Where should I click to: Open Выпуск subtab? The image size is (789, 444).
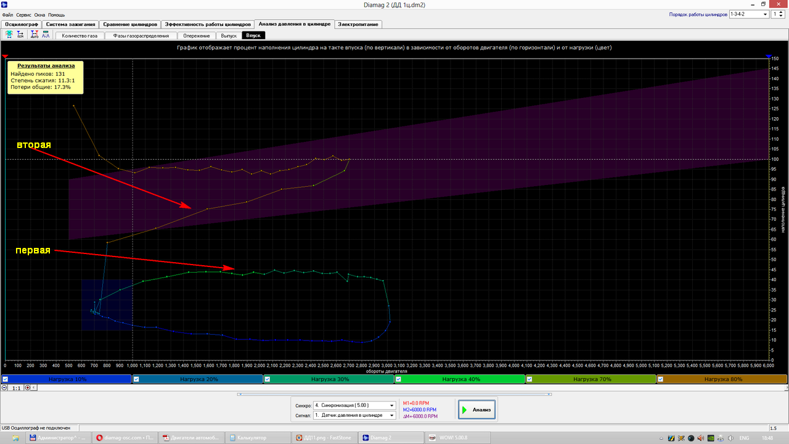229,36
